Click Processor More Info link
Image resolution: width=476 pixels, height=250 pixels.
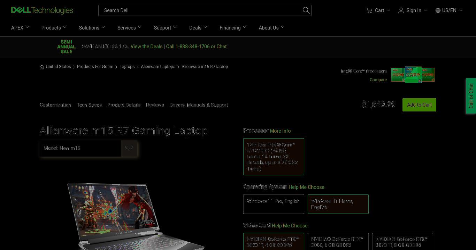280,131
